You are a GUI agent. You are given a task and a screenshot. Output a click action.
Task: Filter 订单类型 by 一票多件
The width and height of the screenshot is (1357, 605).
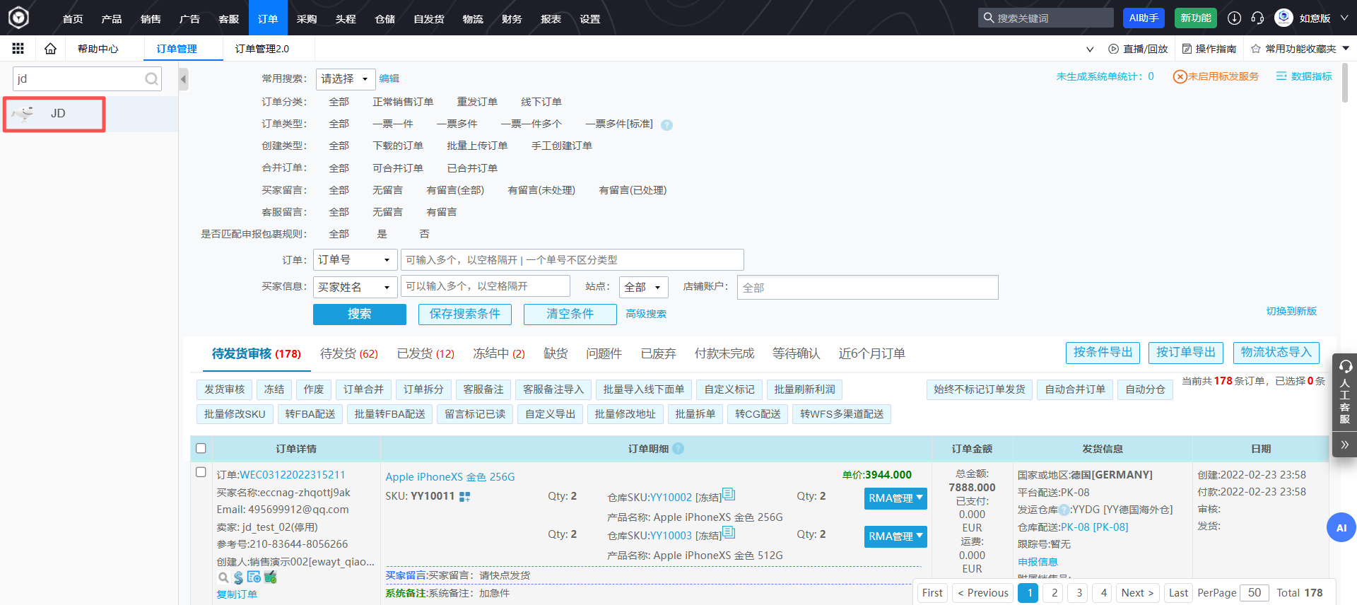click(457, 124)
